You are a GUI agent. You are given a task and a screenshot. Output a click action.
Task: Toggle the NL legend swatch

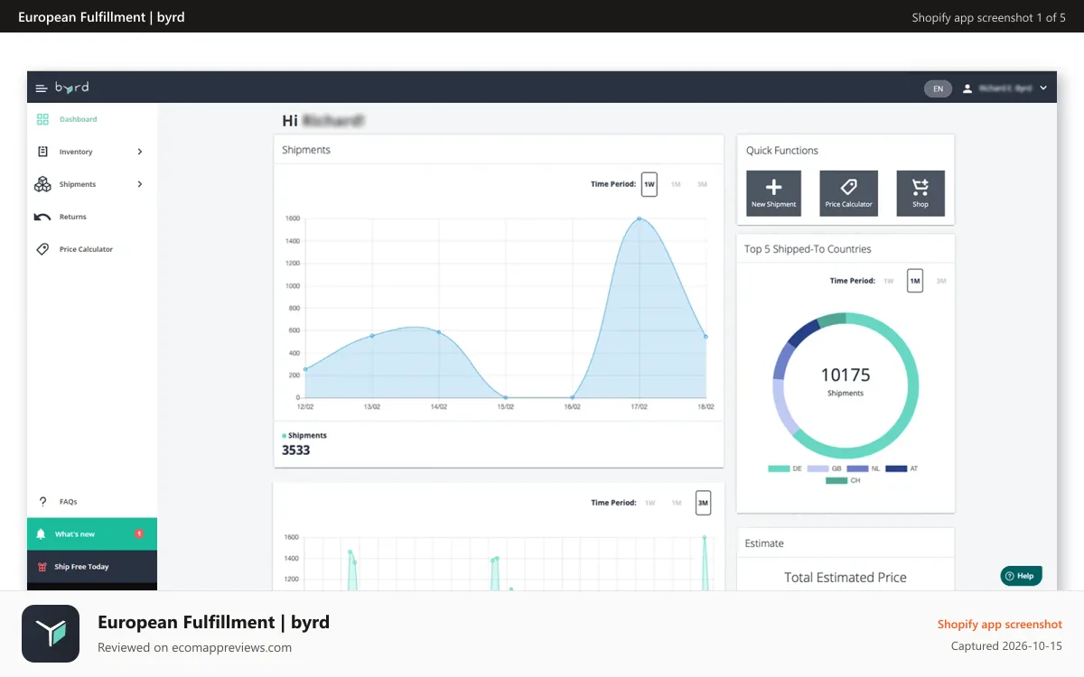857,468
